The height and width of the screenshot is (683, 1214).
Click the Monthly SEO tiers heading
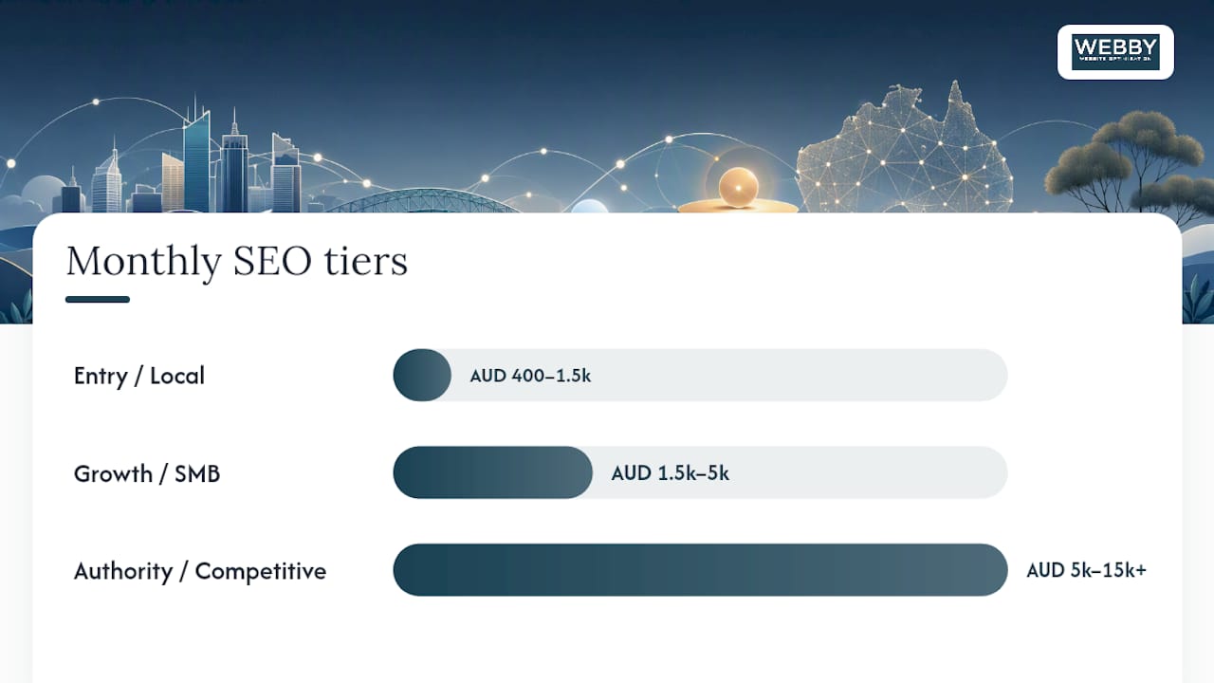click(237, 261)
